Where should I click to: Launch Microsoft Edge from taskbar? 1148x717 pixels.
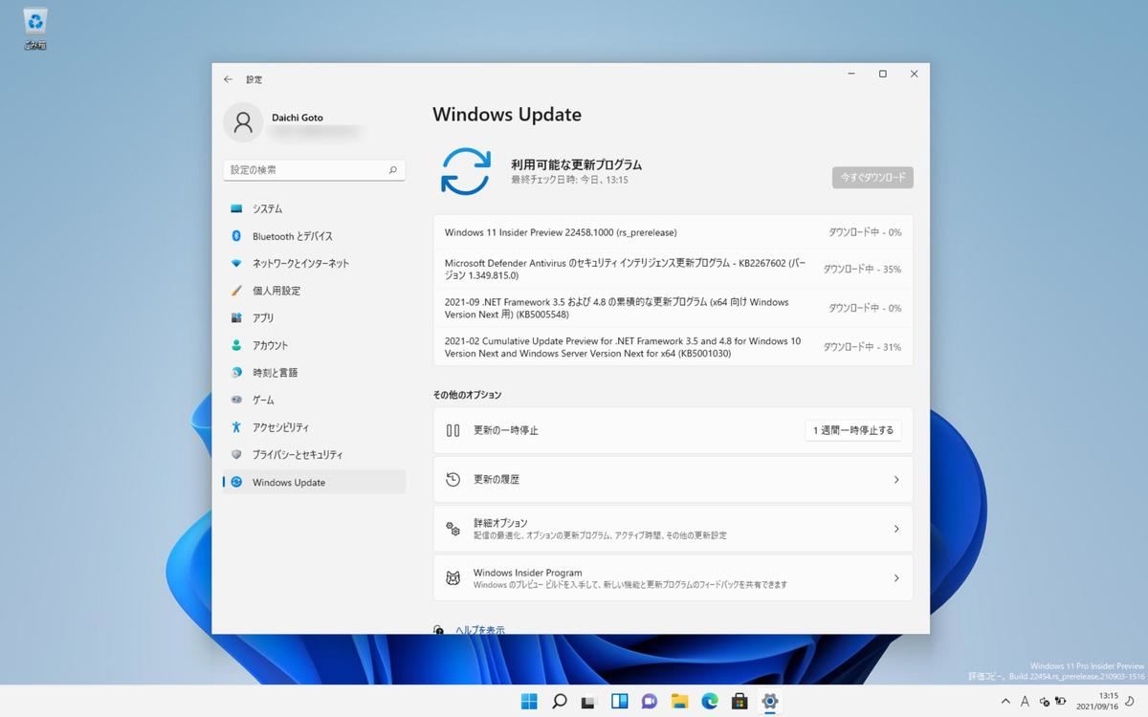[x=710, y=702]
